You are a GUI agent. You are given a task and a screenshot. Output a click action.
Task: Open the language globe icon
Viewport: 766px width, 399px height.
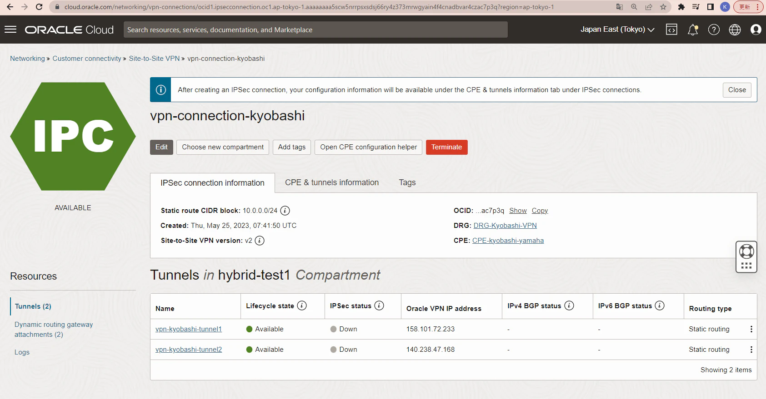(x=735, y=30)
